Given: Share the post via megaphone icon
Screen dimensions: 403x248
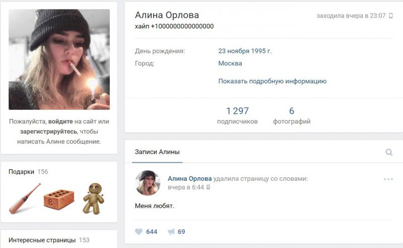Looking at the screenshot, I should 171,231.
